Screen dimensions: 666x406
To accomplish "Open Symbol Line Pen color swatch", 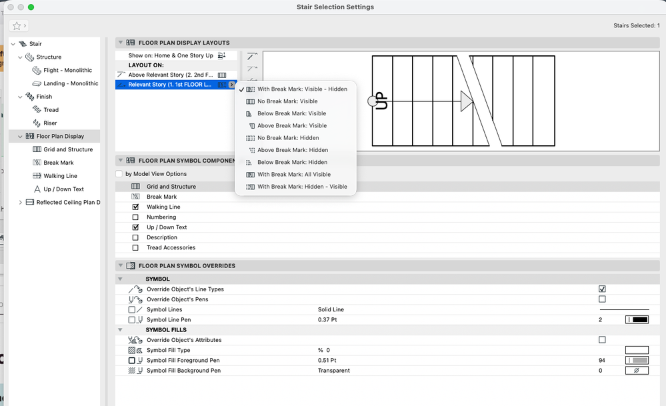I will coord(637,320).
